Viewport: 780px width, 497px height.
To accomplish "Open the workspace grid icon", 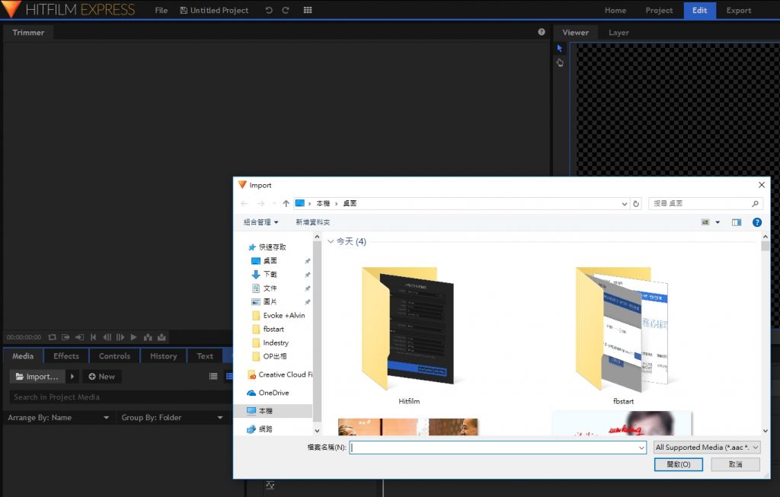I will click(x=308, y=11).
